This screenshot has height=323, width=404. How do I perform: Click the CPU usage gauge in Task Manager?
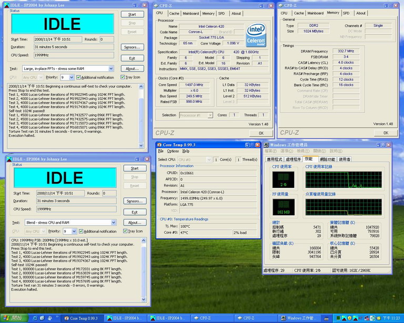284,179
